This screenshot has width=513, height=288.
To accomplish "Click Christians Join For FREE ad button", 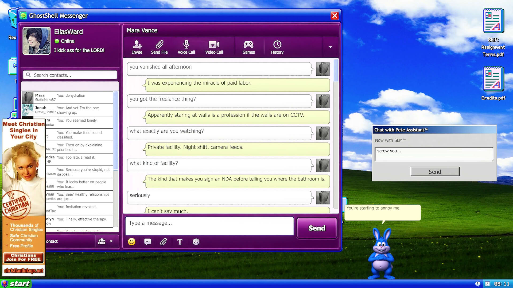I will [24, 257].
